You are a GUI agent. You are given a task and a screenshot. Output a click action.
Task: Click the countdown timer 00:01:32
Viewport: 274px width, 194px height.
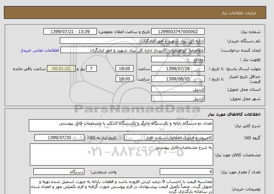[x=61, y=68]
